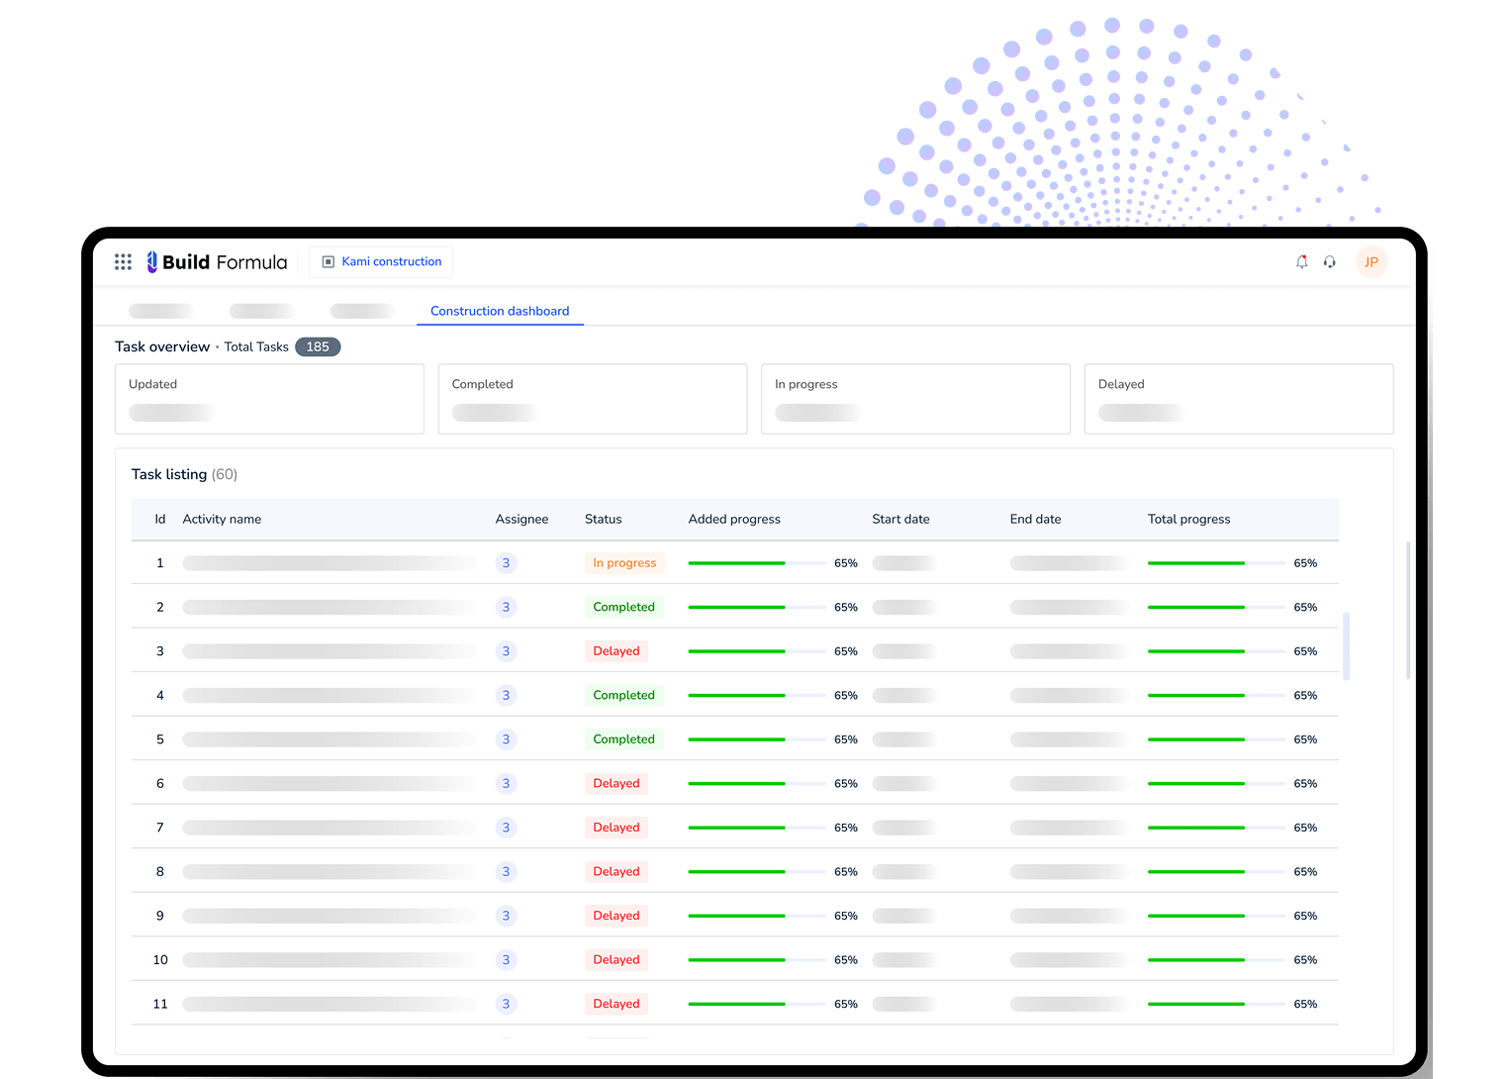The image size is (1512, 1079).
Task: Open the notifications bell icon
Action: point(1301,261)
